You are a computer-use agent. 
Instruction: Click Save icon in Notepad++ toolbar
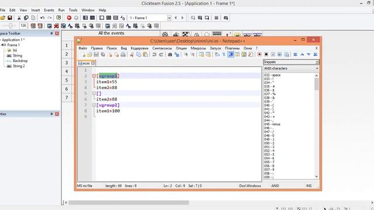click(x=96, y=55)
